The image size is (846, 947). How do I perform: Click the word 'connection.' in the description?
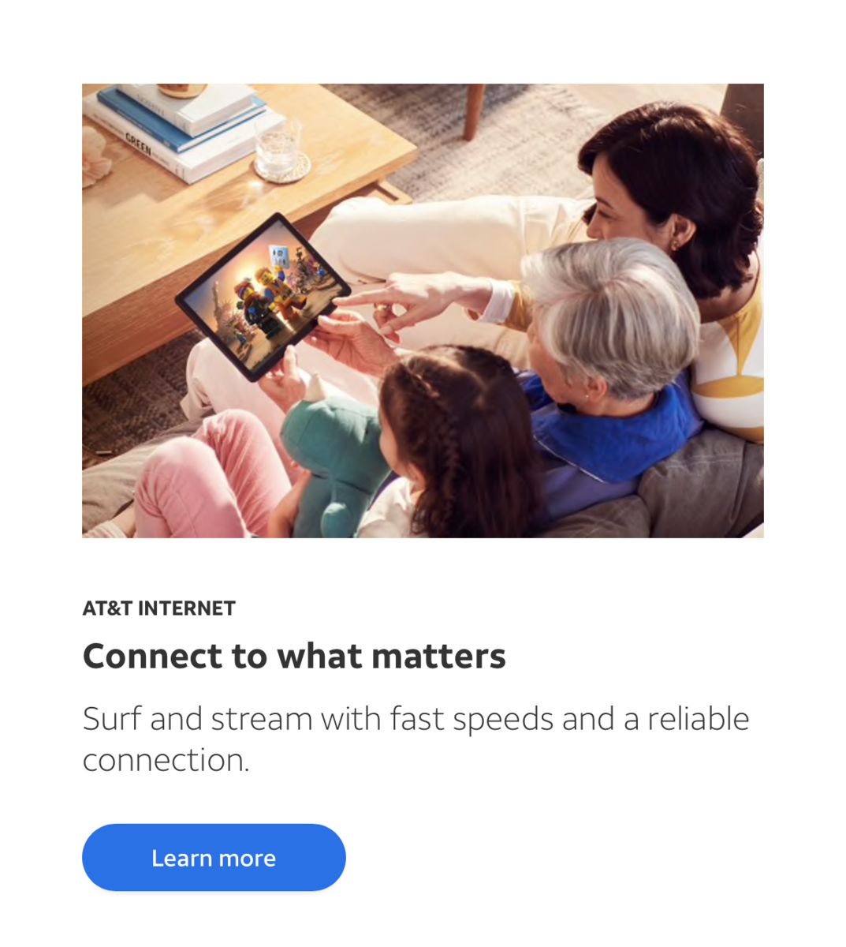(166, 761)
